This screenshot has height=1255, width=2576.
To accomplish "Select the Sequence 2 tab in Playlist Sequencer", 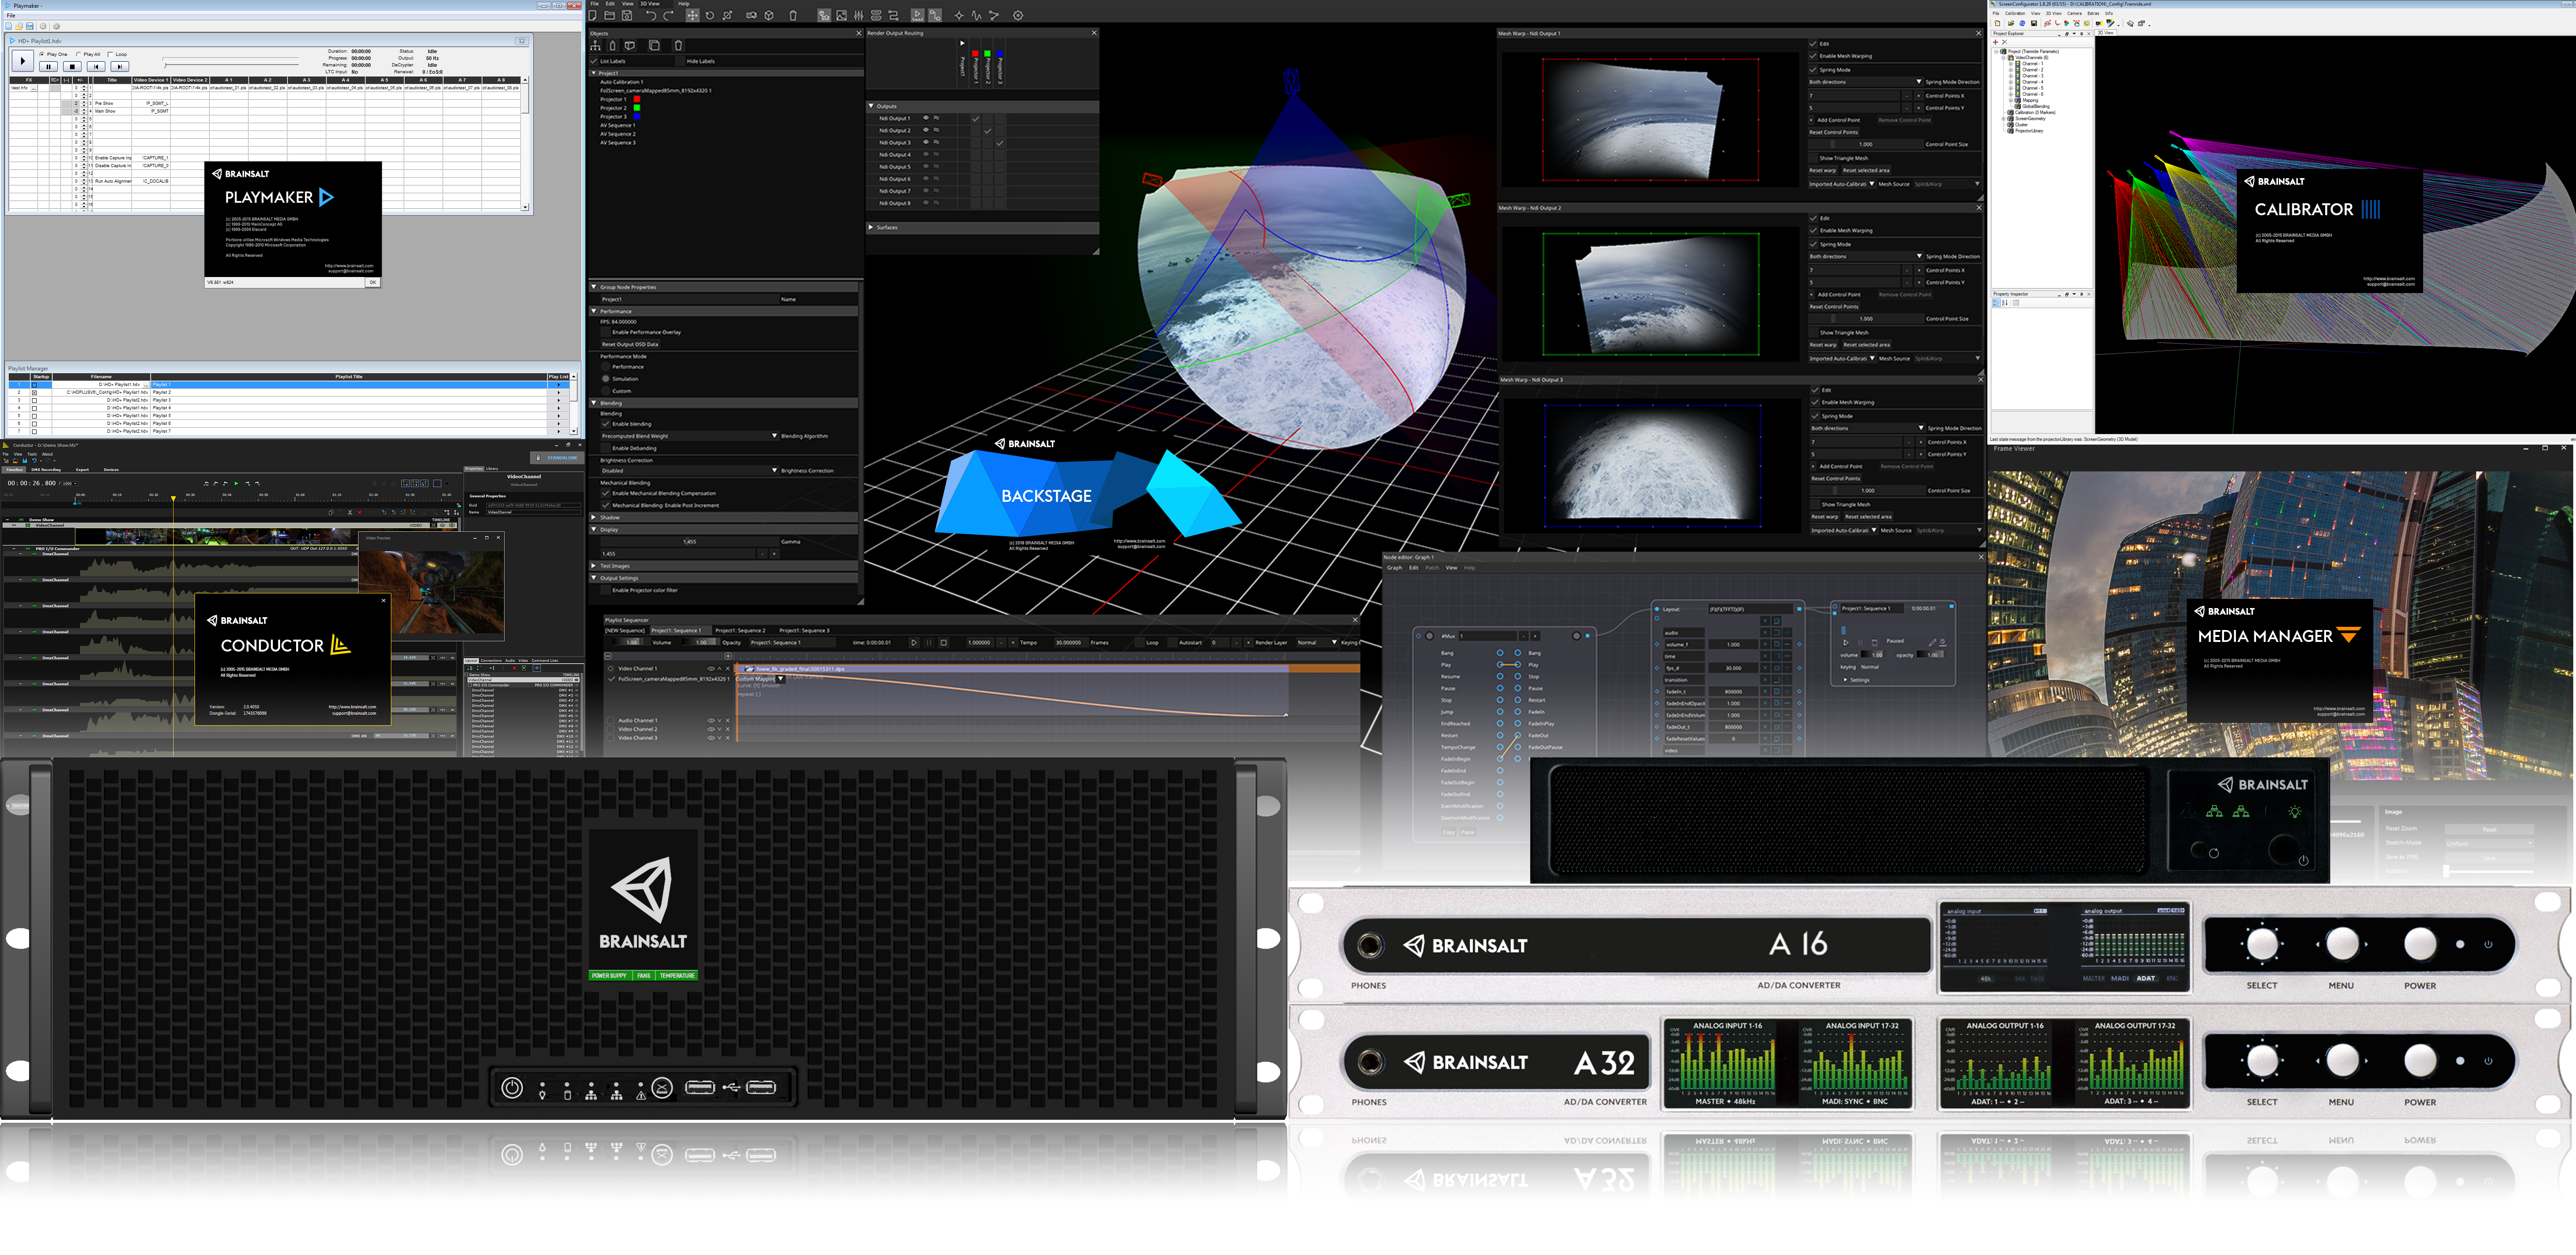I will 740,630.
